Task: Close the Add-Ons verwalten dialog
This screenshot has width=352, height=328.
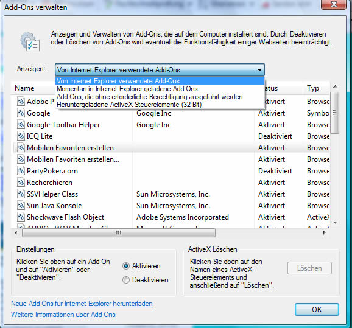Action: pyautogui.click(x=334, y=4)
